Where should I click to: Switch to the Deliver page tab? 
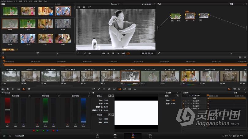[150, 136]
